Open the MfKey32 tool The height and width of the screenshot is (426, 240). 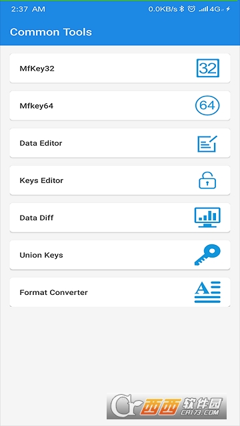tap(120, 68)
